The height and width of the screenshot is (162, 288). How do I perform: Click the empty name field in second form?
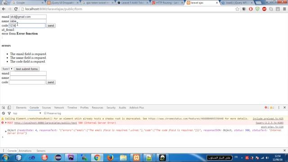(x=28, y=78)
